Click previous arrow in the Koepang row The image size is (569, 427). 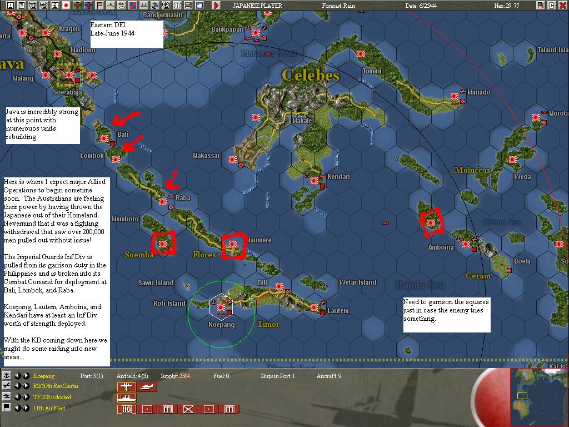(17, 375)
